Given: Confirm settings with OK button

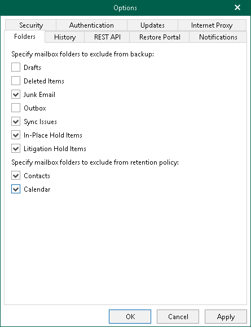Looking at the screenshot, I should tap(130, 317).
